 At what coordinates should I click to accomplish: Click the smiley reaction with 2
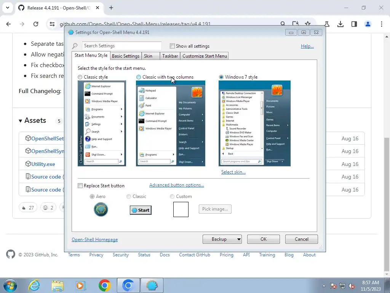tap(48, 208)
